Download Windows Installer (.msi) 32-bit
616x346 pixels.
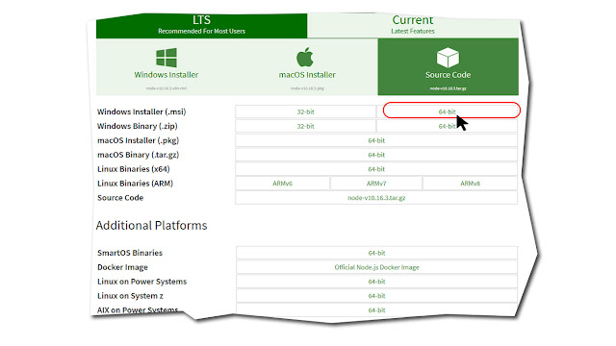pyautogui.click(x=306, y=111)
